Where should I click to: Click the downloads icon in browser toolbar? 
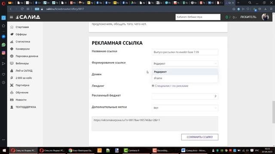coord(266,9)
